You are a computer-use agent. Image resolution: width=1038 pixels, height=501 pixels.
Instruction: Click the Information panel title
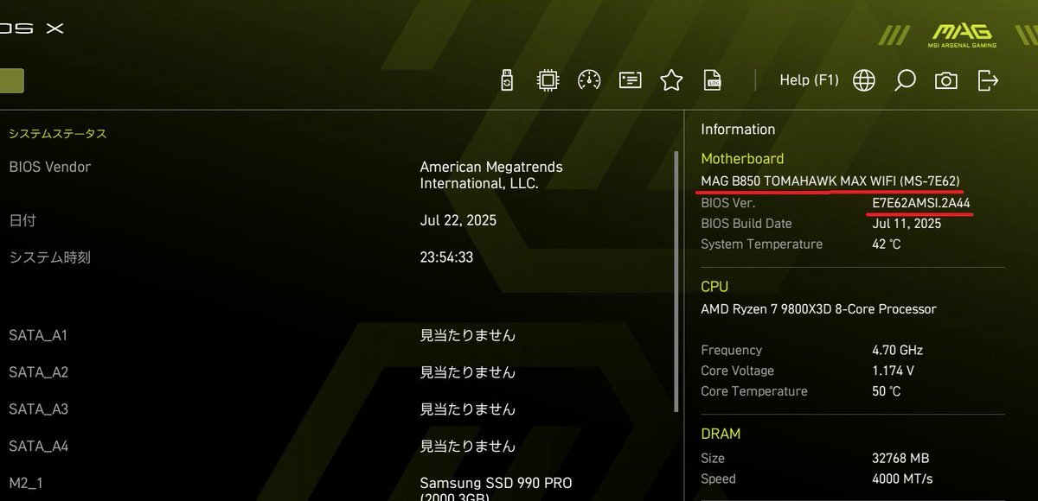(x=738, y=130)
